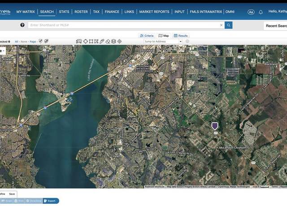
Task: Choose the freehand pencil draw tool
Action: (102, 41)
